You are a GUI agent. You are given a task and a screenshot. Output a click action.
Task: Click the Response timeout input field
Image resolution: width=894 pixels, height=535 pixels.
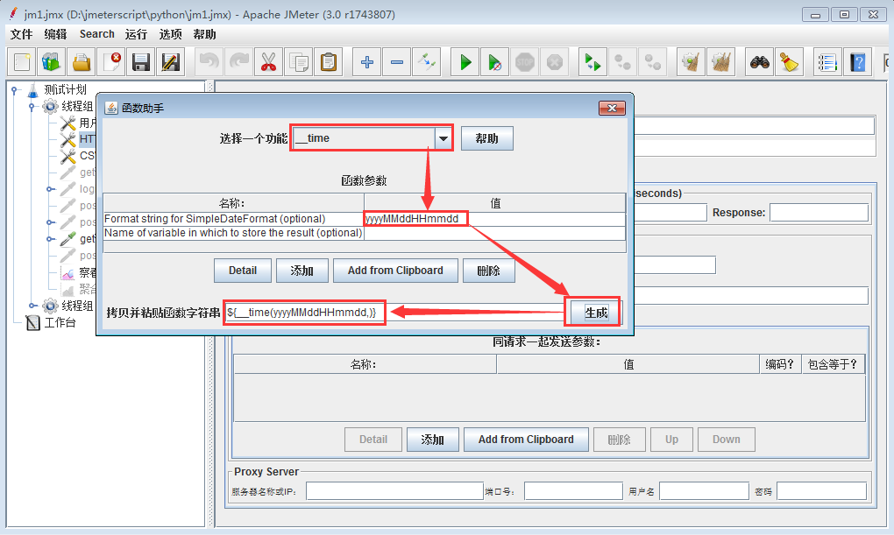tap(819, 213)
